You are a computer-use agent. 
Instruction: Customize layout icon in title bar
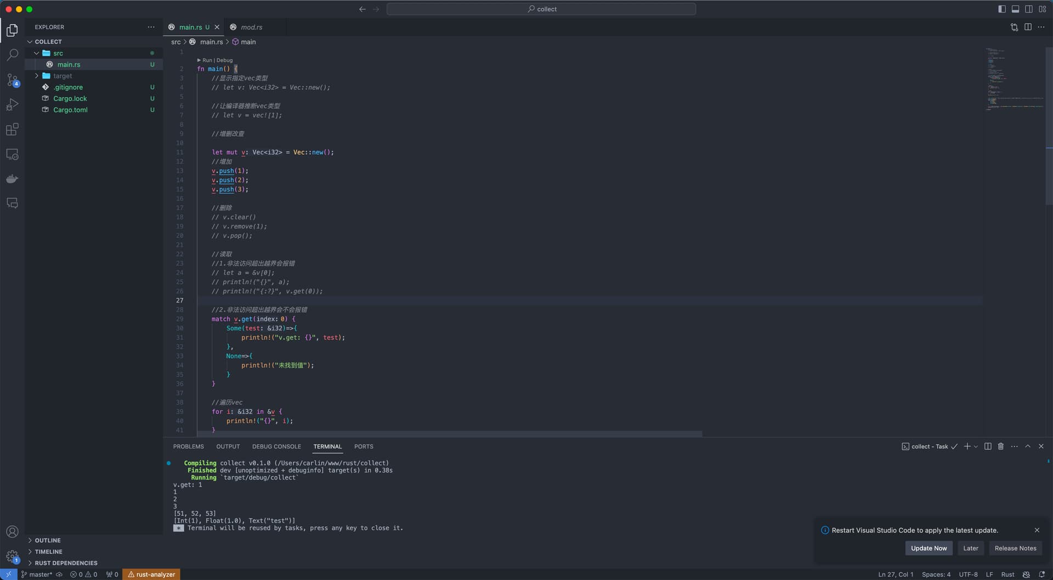1043,9
